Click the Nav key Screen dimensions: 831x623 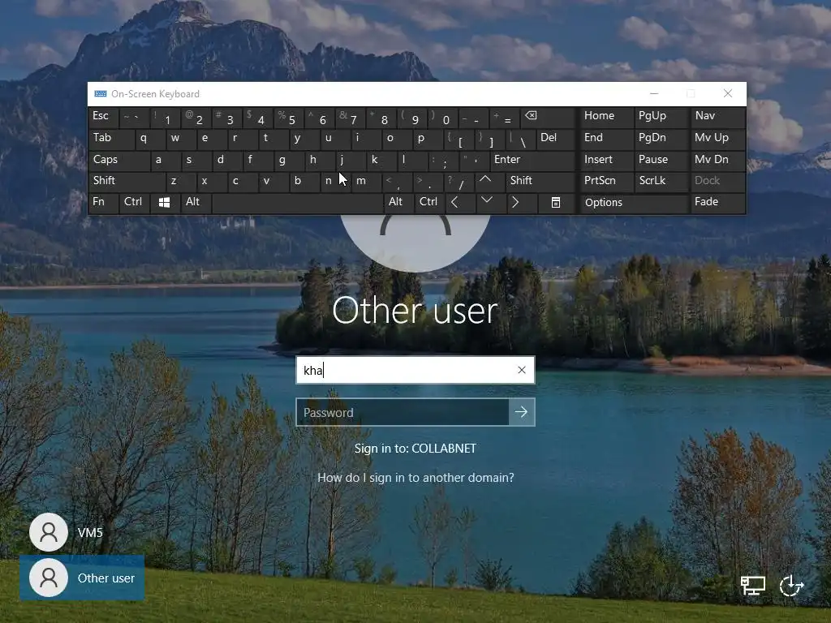tap(719, 118)
